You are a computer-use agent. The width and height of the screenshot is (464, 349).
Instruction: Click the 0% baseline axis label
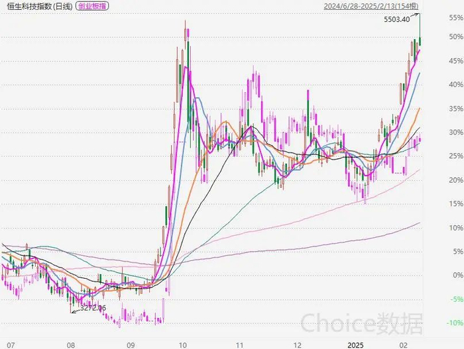458,275
